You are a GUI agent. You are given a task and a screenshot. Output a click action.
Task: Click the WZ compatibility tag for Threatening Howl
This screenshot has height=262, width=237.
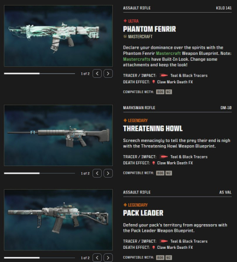click(169, 173)
